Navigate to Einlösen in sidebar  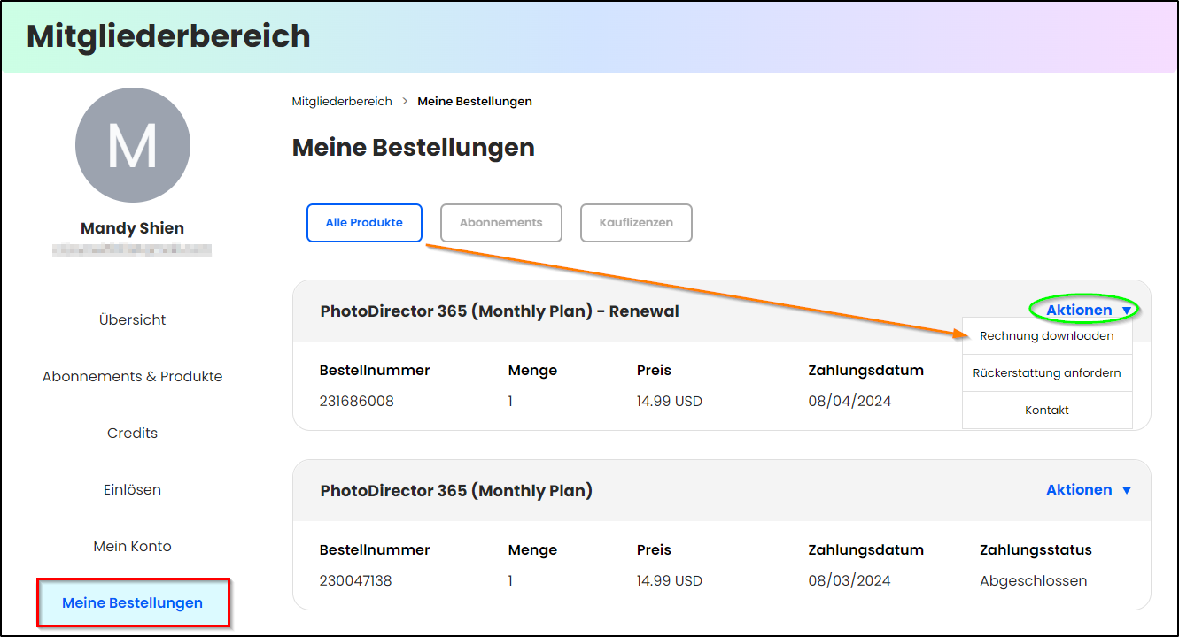[x=133, y=490]
